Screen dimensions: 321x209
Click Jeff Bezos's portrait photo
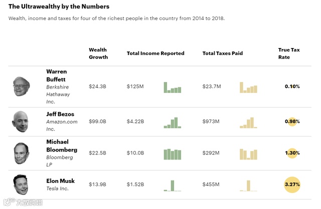coord(21,121)
